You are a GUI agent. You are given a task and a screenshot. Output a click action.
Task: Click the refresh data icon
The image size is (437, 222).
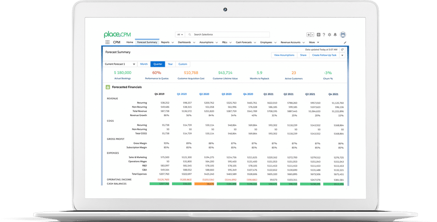pos(342,50)
